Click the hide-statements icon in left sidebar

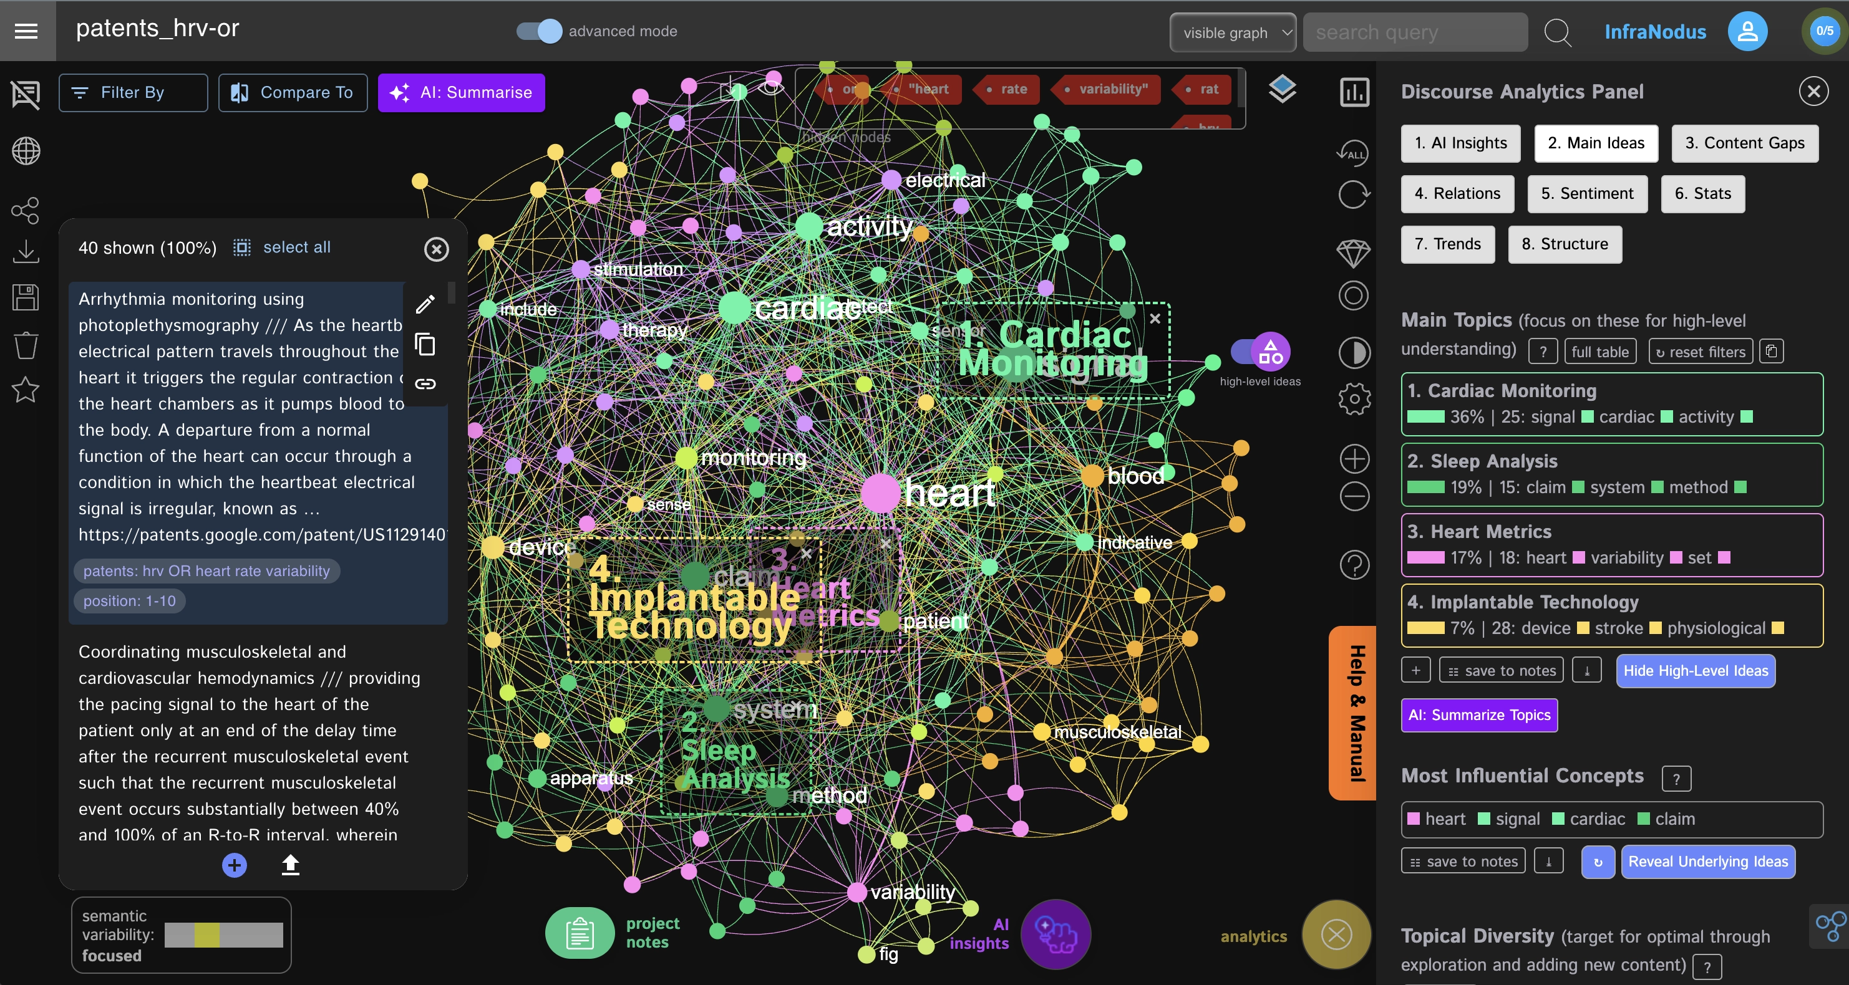tap(26, 95)
